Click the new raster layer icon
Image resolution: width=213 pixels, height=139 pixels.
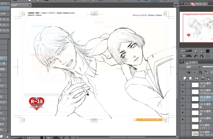[185, 78]
